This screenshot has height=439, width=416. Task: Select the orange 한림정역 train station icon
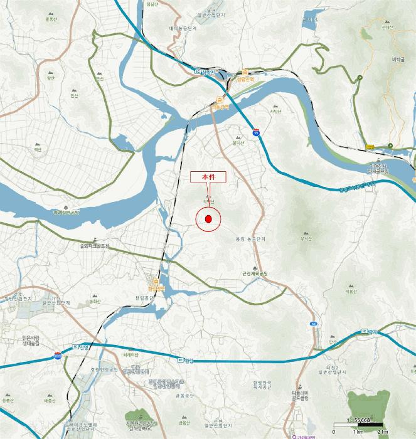tap(156, 281)
